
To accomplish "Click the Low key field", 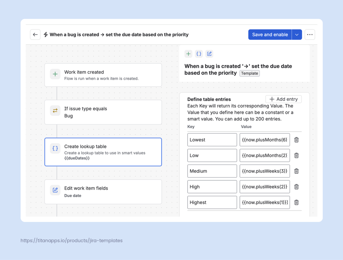I will [212, 156].
